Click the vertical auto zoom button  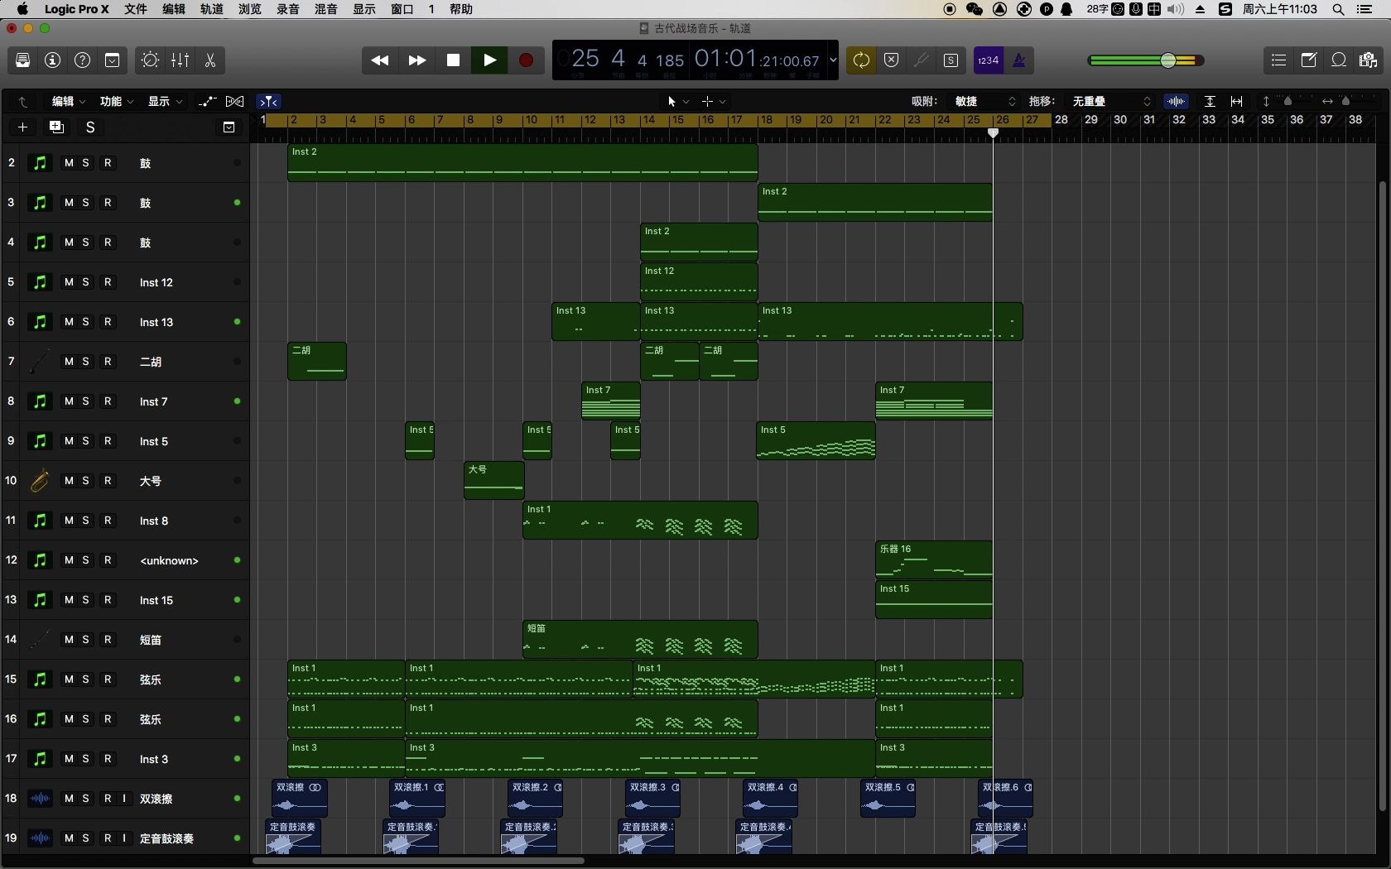pyautogui.click(x=1210, y=102)
